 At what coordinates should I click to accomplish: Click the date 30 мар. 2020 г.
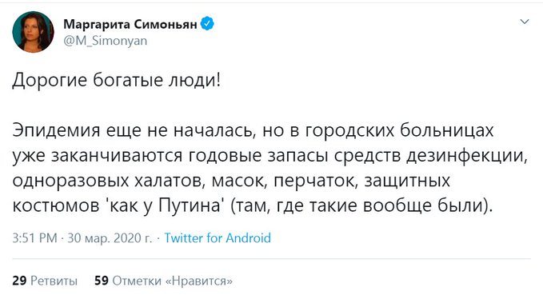110,238
